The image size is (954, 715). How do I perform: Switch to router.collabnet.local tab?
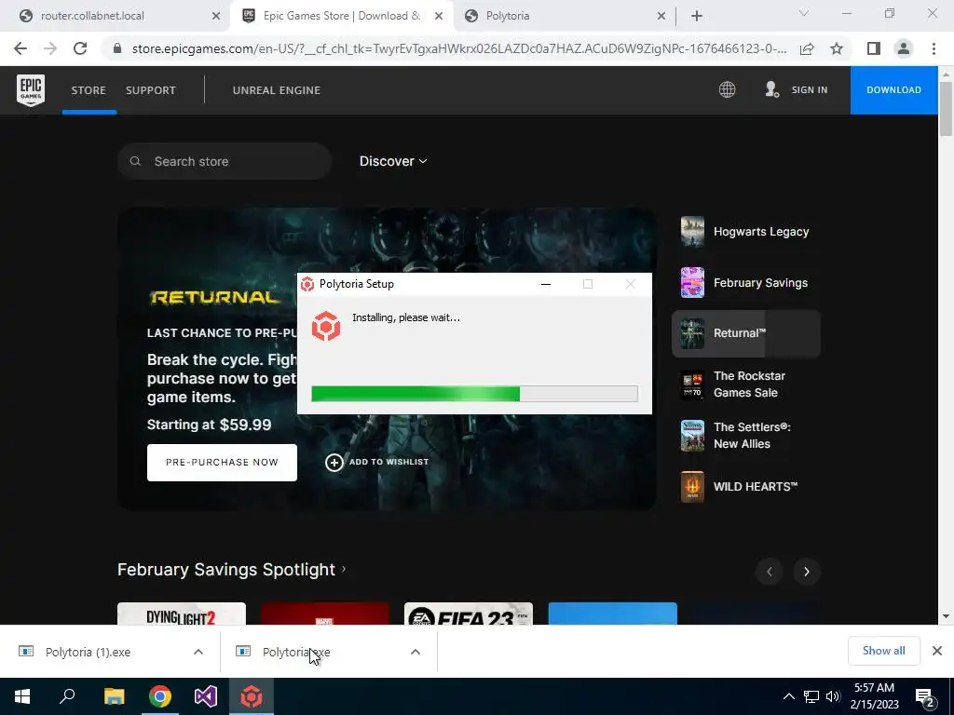[116, 16]
